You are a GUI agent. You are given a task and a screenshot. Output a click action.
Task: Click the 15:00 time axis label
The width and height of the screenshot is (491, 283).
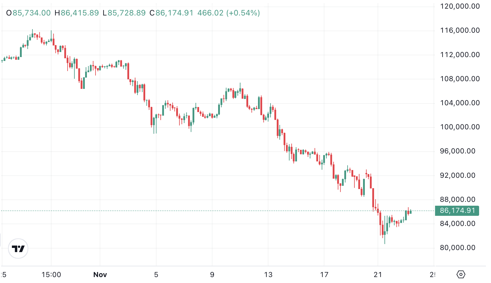pyautogui.click(x=51, y=275)
